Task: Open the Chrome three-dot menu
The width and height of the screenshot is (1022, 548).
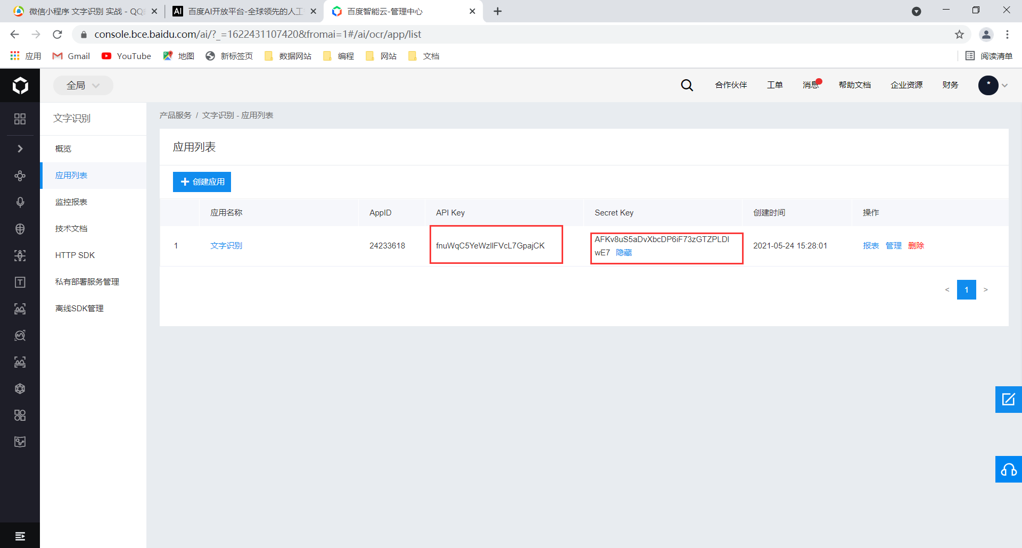Action: tap(1007, 35)
